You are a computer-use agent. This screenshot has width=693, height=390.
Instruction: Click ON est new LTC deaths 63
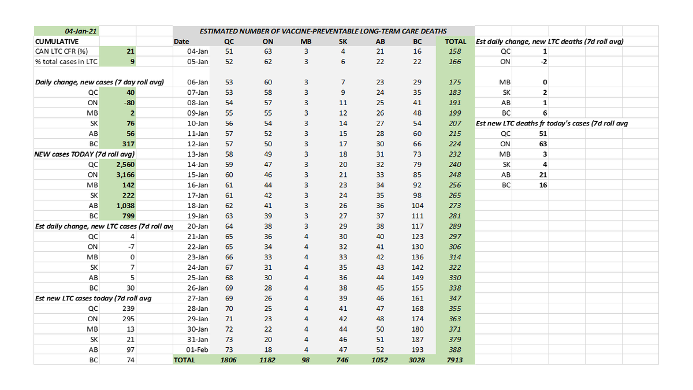click(x=530, y=144)
